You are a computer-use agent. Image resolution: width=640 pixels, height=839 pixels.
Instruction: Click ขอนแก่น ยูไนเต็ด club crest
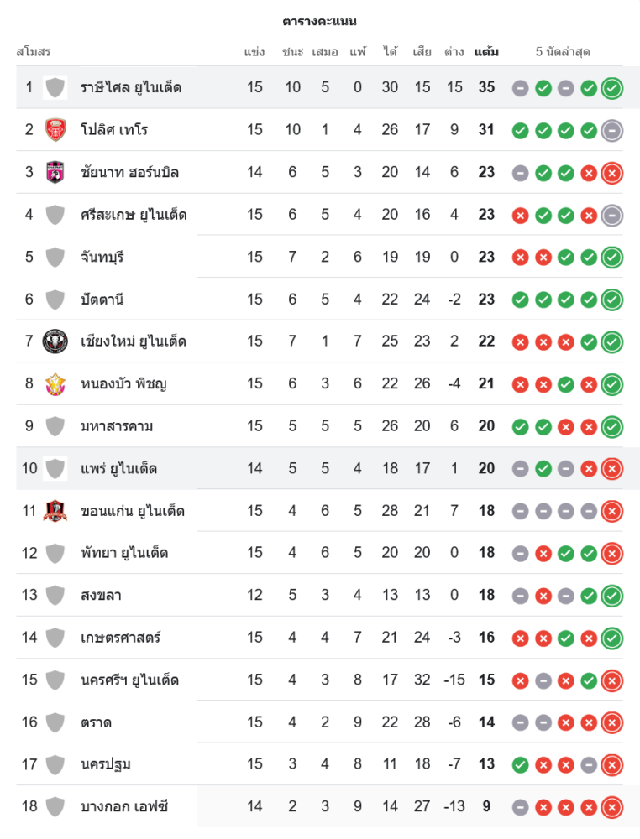[55, 510]
